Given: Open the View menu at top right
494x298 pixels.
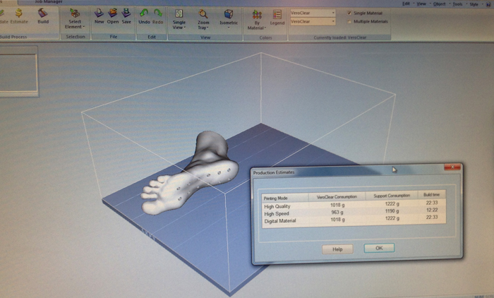Looking at the screenshot, I should pyautogui.click(x=421, y=4).
